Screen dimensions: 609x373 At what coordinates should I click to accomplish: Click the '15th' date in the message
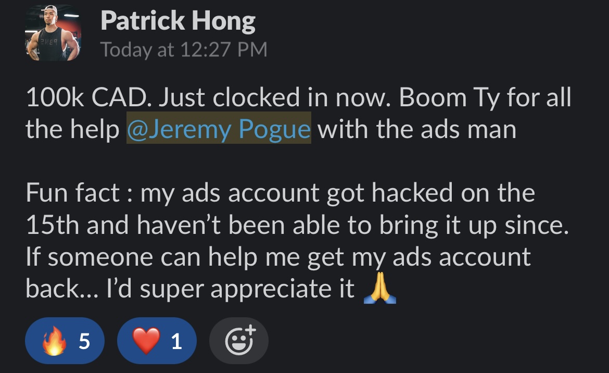coord(53,225)
